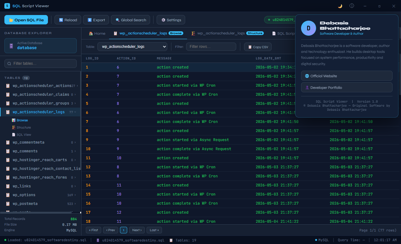The image size is (401, 244).
Task: Click the Active Database icon
Action: pos(11,46)
